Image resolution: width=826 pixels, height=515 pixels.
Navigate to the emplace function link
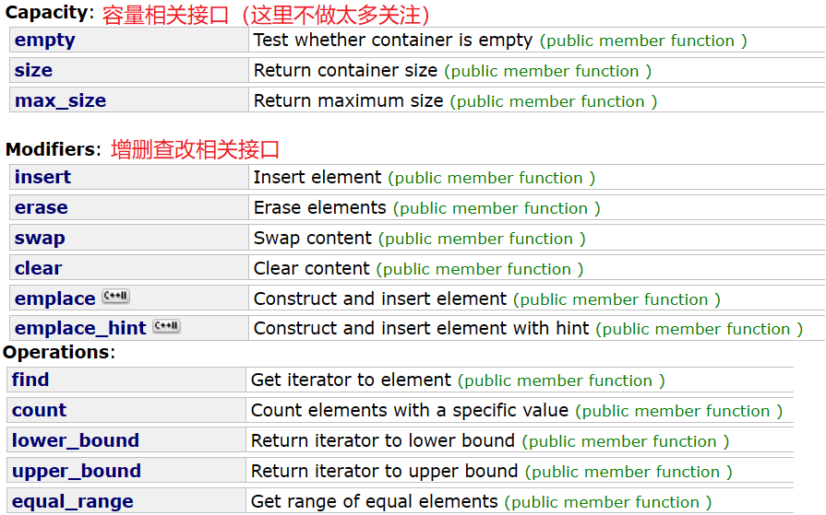tap(54, 298)
